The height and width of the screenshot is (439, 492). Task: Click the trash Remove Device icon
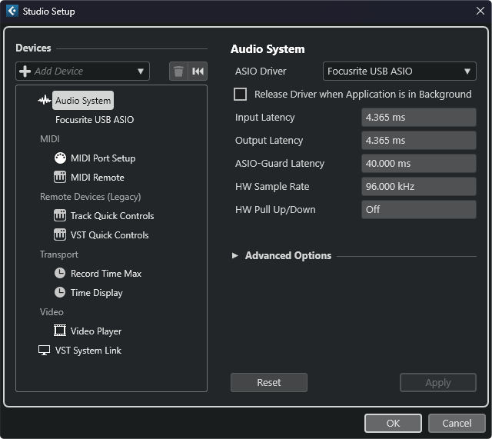click(x=178, y=72)
